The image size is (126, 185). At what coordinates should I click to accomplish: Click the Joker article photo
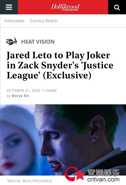click(63, 140)
